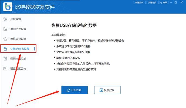Image resolution: width=186 pixels, height=108 pixels.
Task: Click the 深度恢复 disc icon
Action: pos(5,19)
